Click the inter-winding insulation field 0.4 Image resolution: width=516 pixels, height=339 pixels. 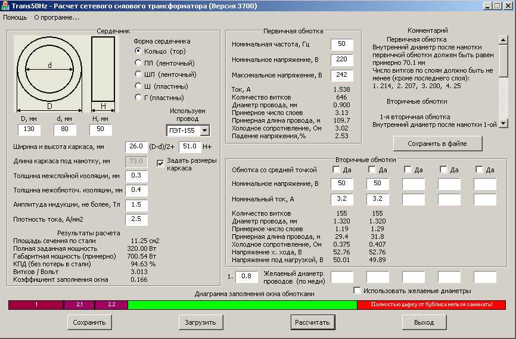click(136, 190)
